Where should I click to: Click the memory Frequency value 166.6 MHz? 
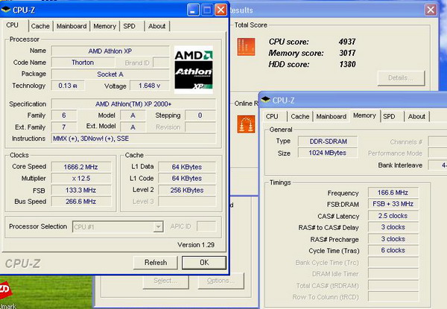[x=393, y=193]
